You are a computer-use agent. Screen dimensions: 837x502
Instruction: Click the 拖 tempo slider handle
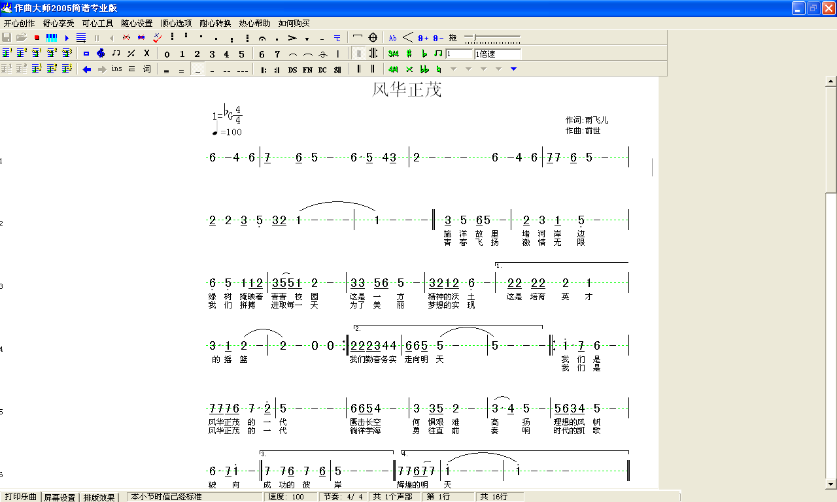(475, 38)
